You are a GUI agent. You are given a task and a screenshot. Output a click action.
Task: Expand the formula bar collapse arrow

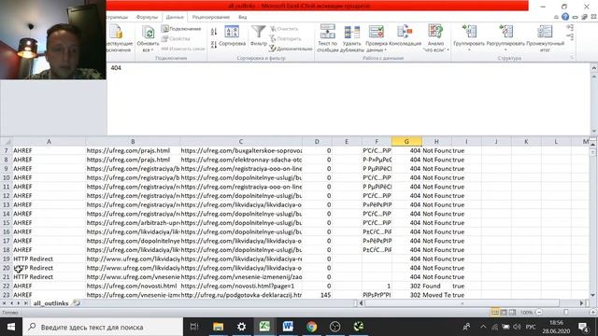coord(593,68)
